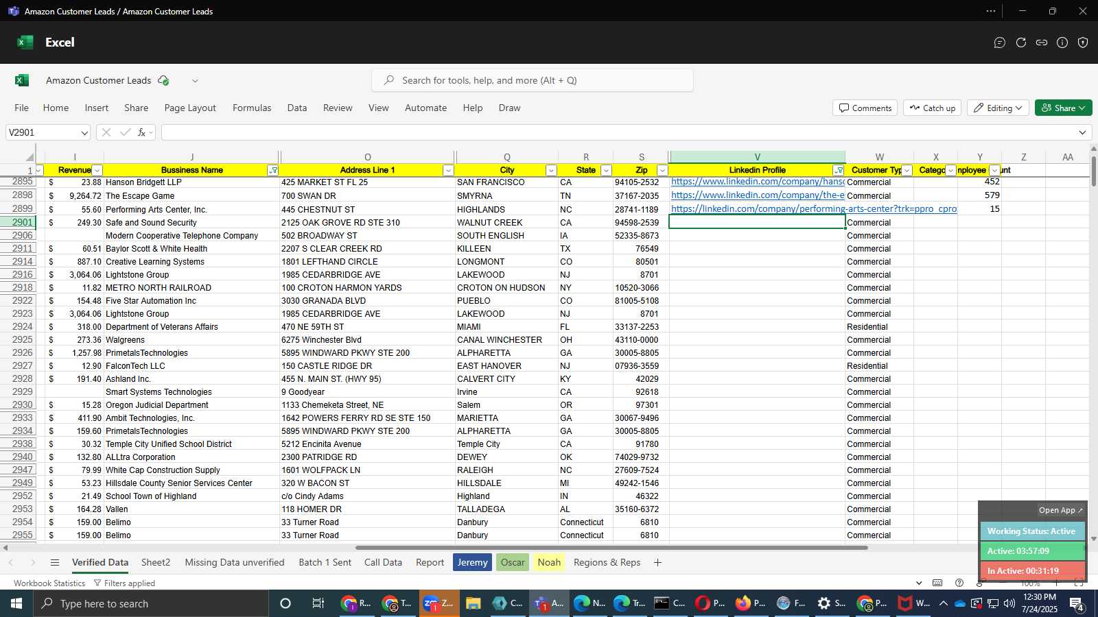The image size is (1098, 617).
Task: Click the select-all corner of the grid
Action: pyautogui.click(x=28, y=157)
